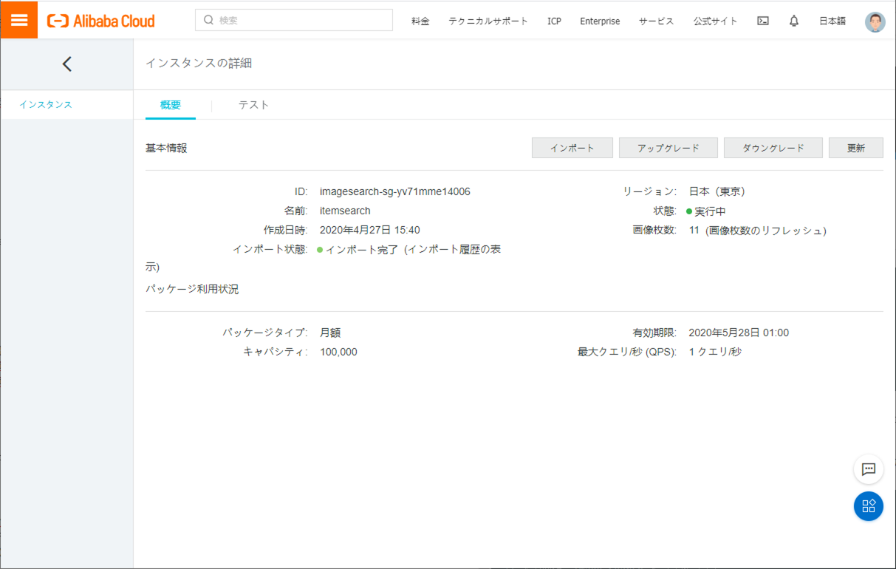Screen dimensions: 896x569
Task: Click 画像枚数のリフレッシュ link
Action: pyautogui.click(x=765, y=231)
